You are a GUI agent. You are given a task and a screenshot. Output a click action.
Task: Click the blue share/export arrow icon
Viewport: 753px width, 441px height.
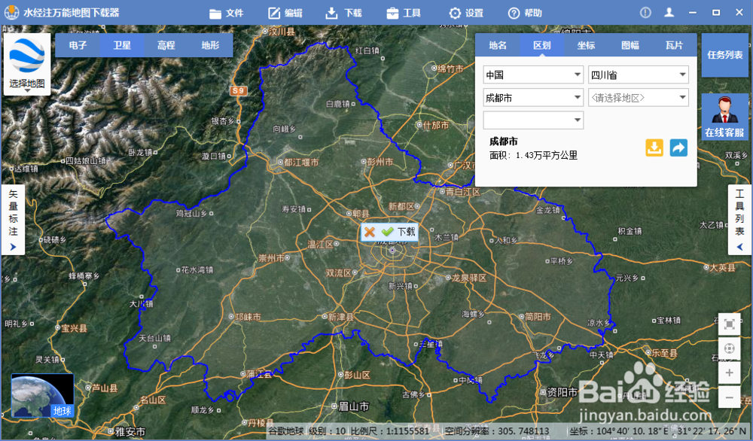click(x=678, y=148)
